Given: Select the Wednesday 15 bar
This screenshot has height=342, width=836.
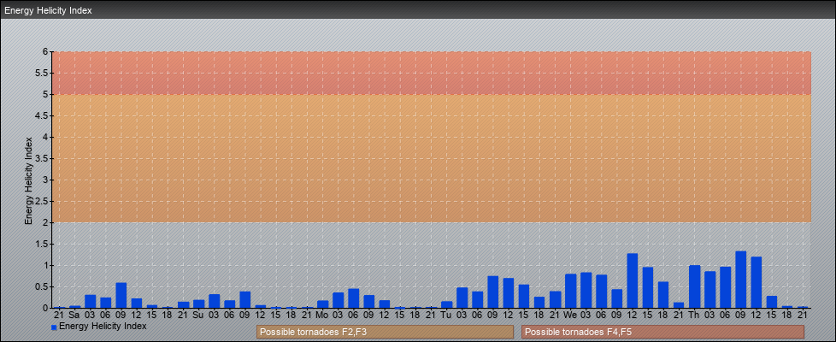Looking at the screenshot, I should point(648,287).
